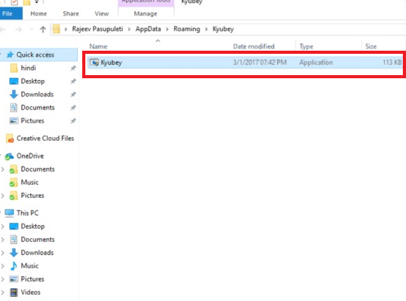Switch to the Share ribbon tab
The width and height of the screenshot is (406, 301).
coord(70,13)
